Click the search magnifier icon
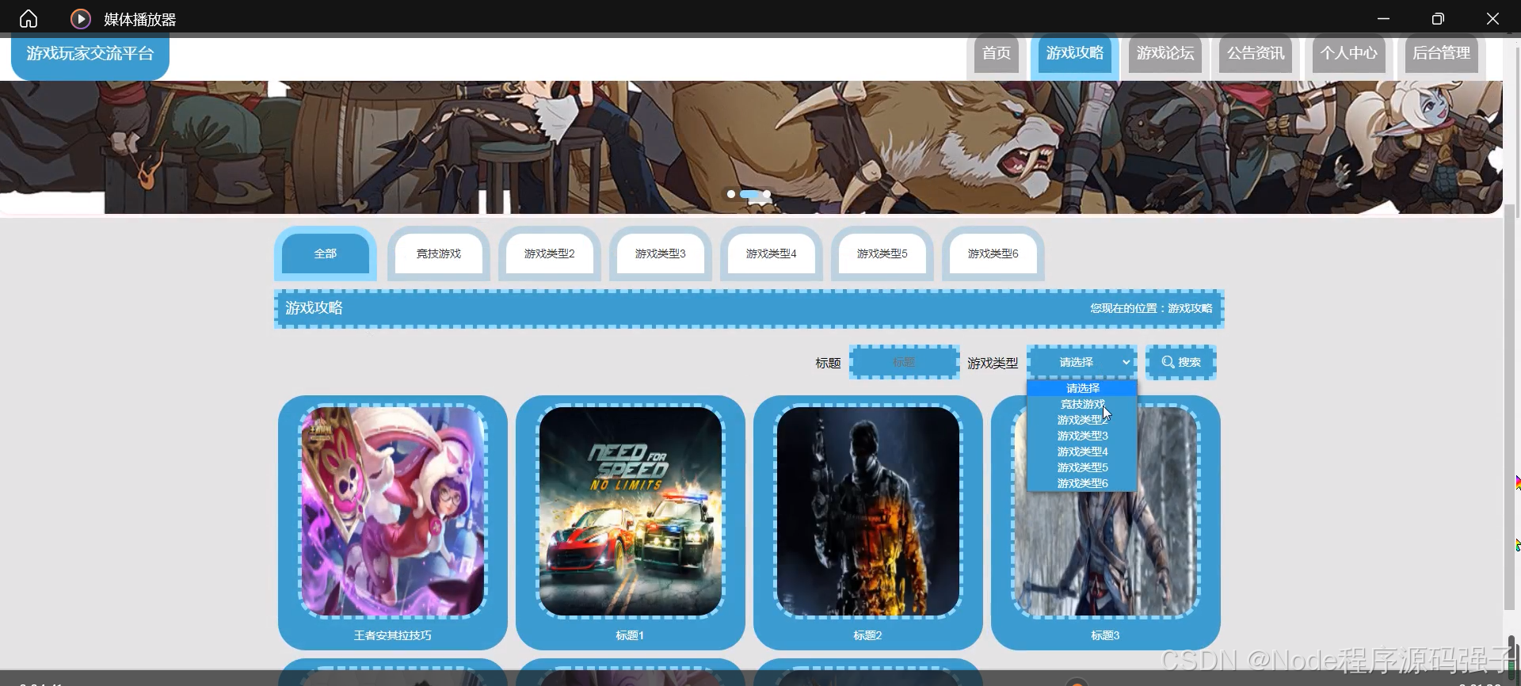The height and width of the screenshot is (686, 1521). click(x=1168, y=362)
